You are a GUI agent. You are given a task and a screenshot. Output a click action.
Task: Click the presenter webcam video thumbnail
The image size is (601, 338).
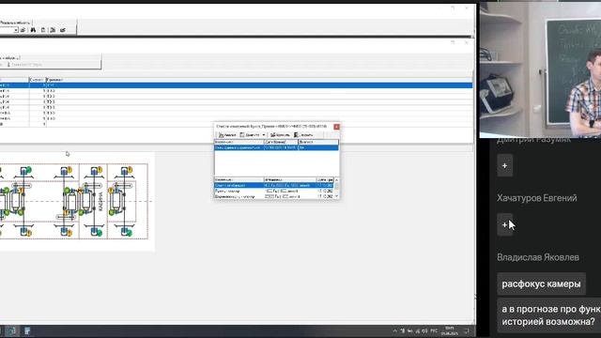pos(540,69)
